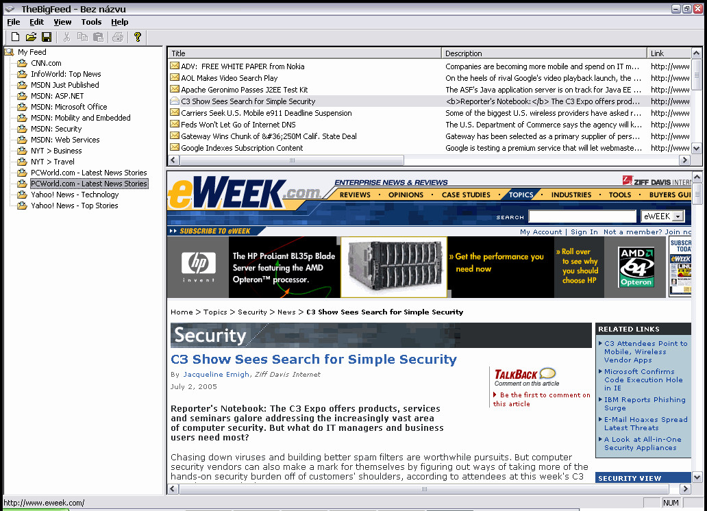Screen dimensions: 707x511
Task: Click the feed icon beside MSDN: Microsoft Office
Action: coord(22,107)
